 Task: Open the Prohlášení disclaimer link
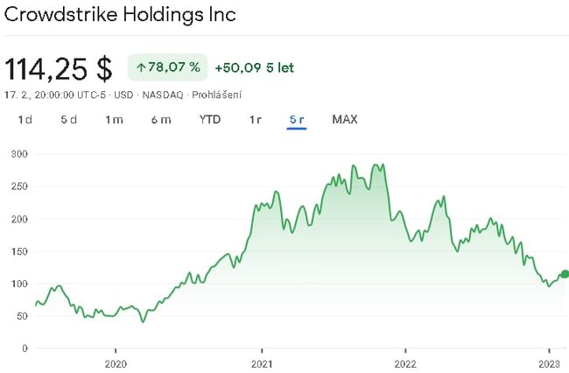coord(216,95)
